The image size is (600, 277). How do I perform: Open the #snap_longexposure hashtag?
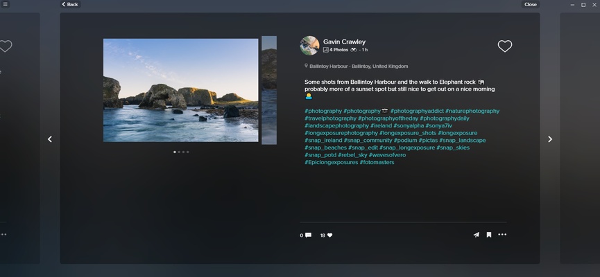coord(407,148)
